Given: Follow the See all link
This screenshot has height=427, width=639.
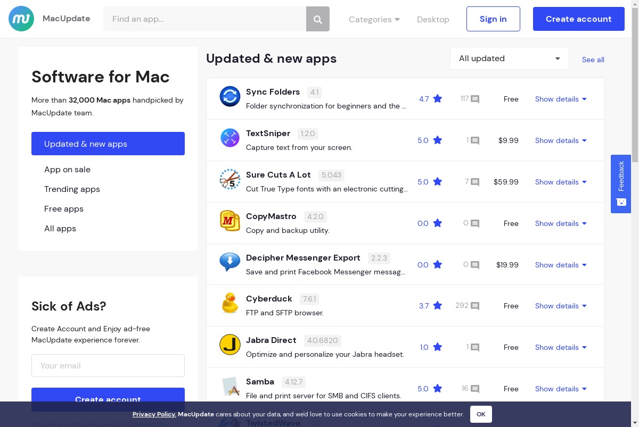Looking at the screenshot, I should tap(593, 60).
